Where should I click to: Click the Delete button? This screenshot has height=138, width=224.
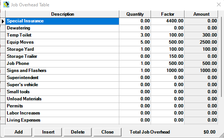[x=78, y=132]
